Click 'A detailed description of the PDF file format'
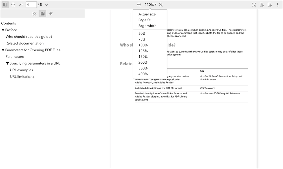 click(x=158, y=88)
